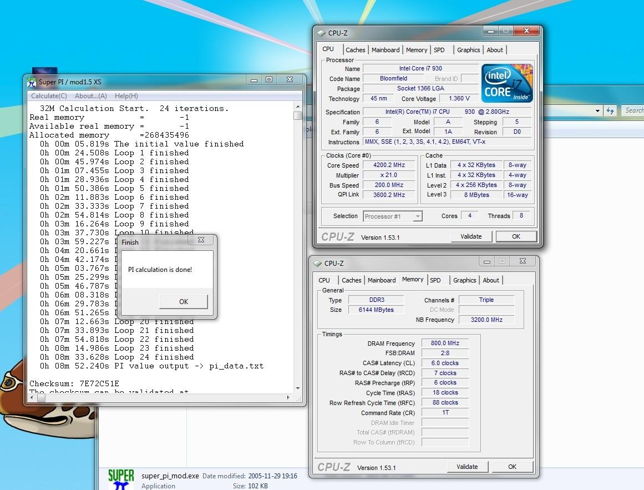Image resolution: width=644 pixels, height=490 pixels.
Task: Switch to Graphics tab in top CPU-Z
Action: 468,50
